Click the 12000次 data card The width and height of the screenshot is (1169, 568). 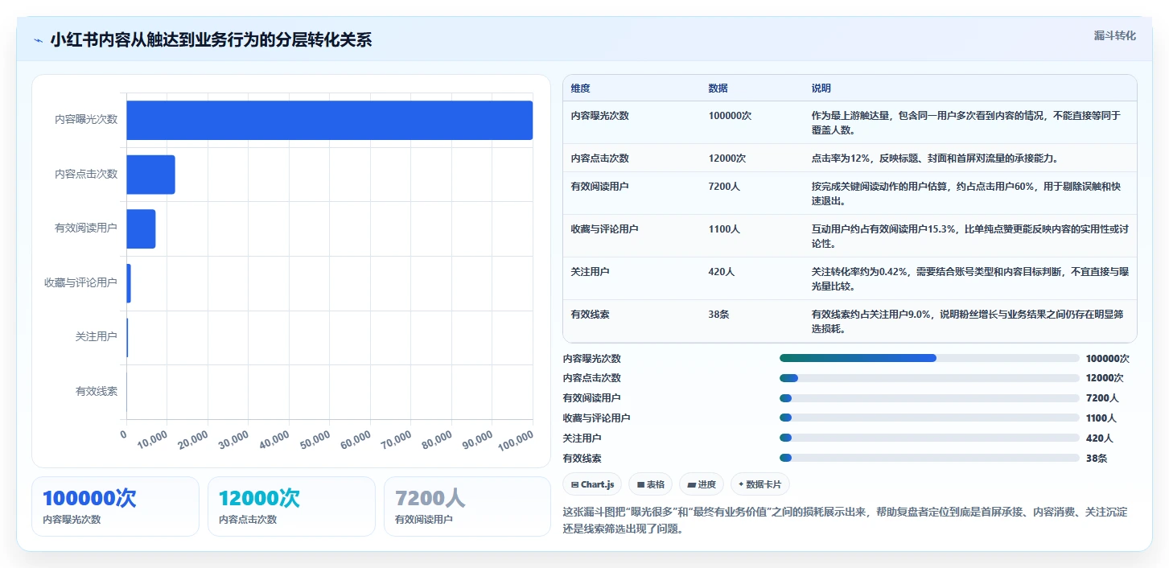tap(291, 506)
